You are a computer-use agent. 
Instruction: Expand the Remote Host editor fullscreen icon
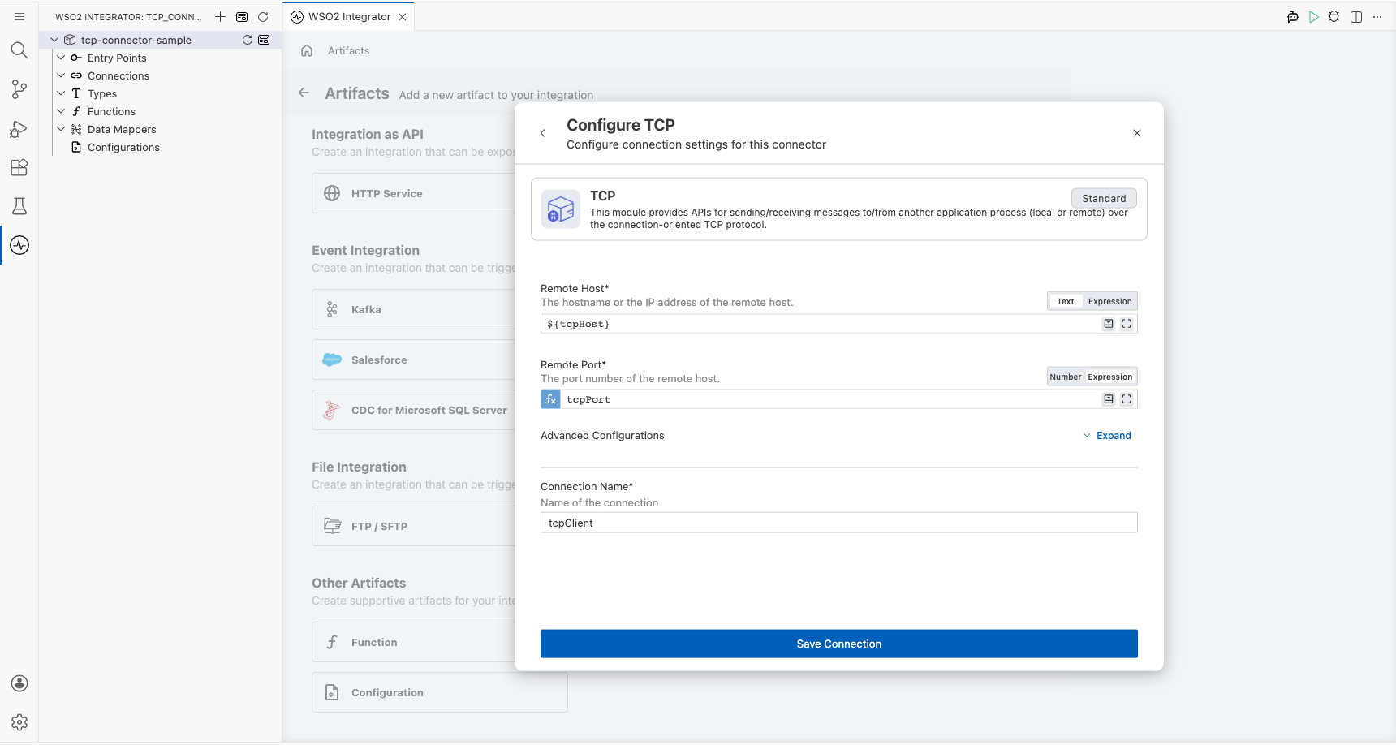click(1127, 323)
